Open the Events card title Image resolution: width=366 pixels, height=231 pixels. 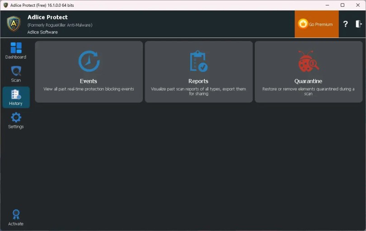[x=89, y=81]
